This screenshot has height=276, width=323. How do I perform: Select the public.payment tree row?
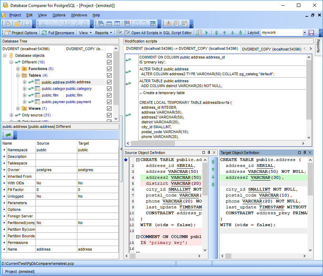(66, 102)
